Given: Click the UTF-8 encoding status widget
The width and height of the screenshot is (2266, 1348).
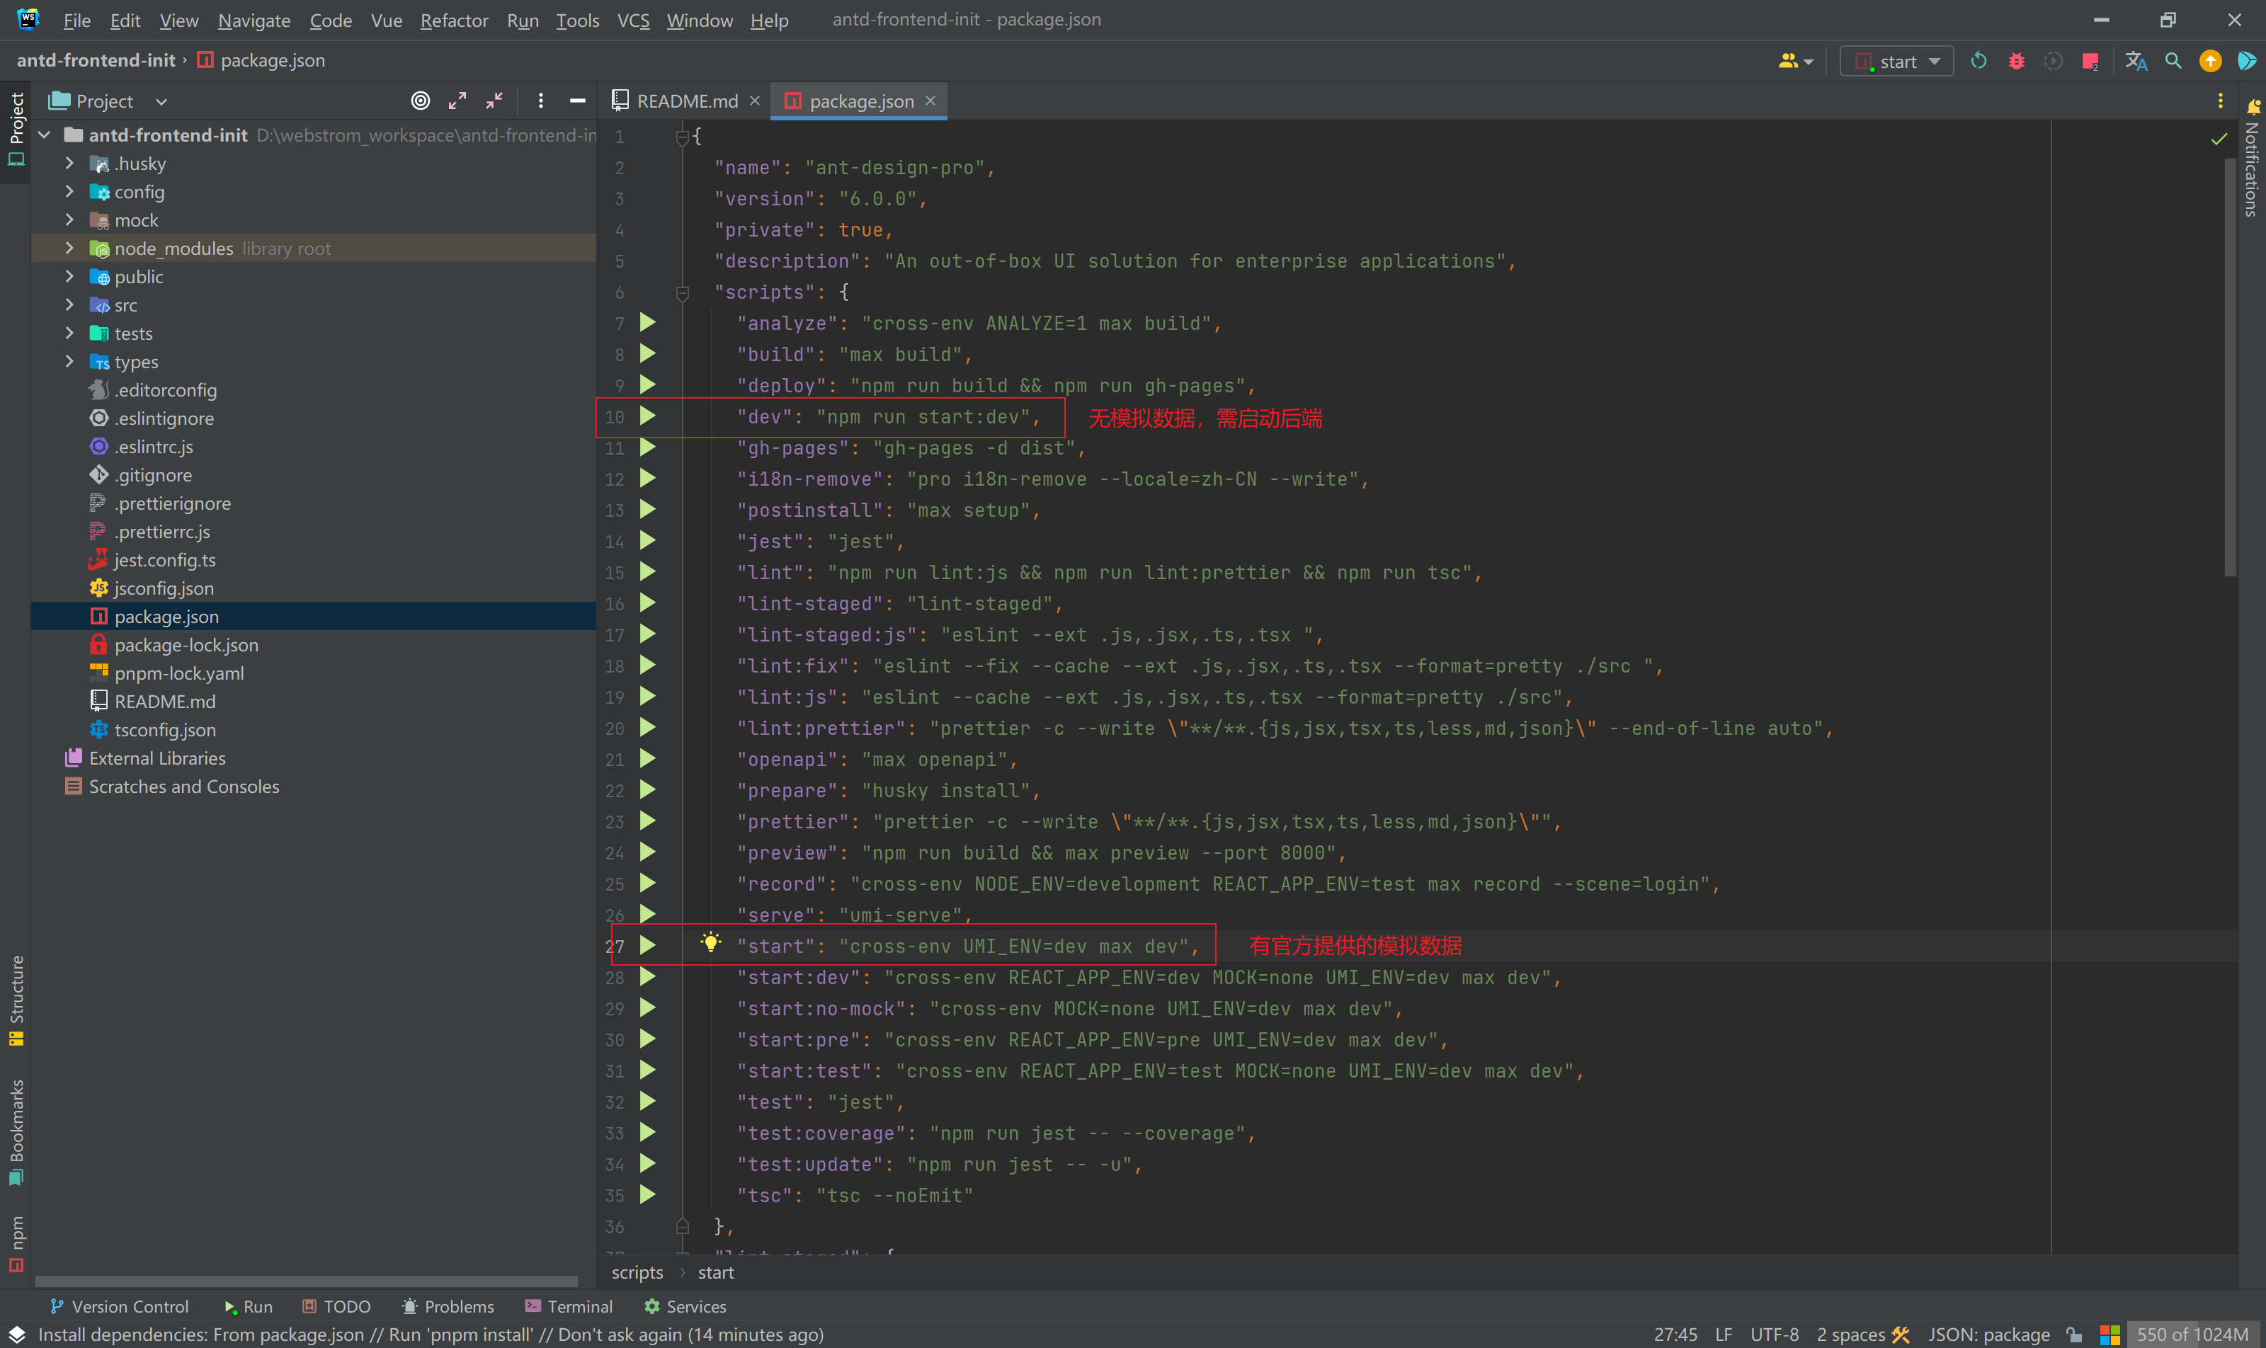Looking at the screenshot, I should [1774, 1335].
